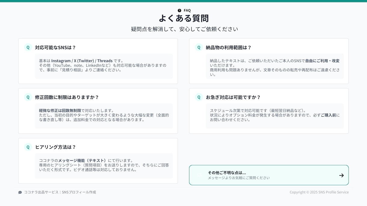Viewport: 367px width, 206px height.
Task: Click the bold text 自由にご利用・改変
Action: coord(322,61)
